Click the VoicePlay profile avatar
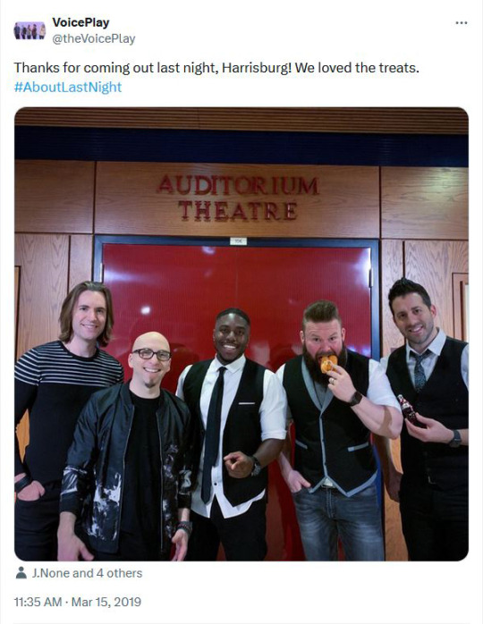The height and width of the screenshot is (624, 483). pyautogui.click(x=30, y=30)
